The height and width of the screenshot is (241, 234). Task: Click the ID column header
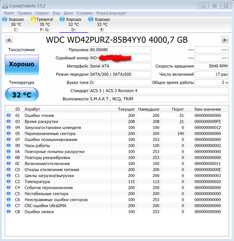pyautogui.click(x=17, y=109)
